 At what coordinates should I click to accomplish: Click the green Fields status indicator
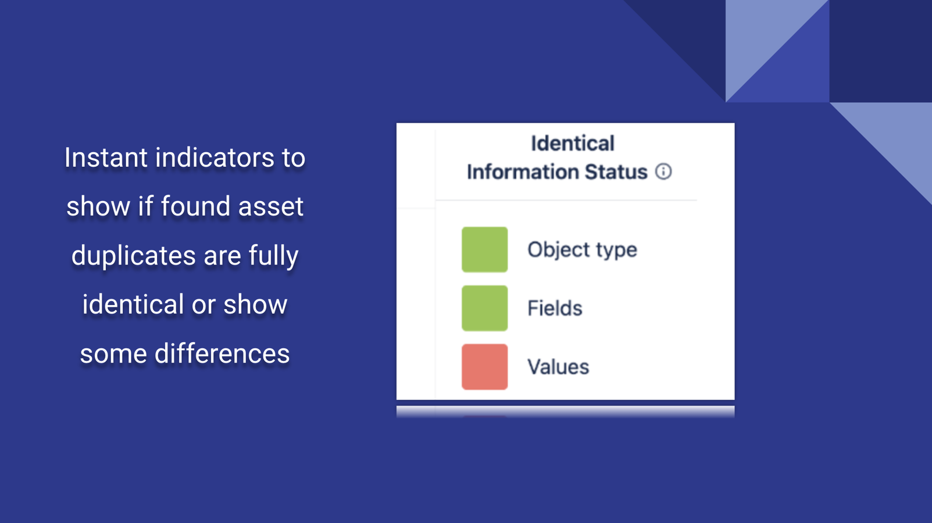484,308
